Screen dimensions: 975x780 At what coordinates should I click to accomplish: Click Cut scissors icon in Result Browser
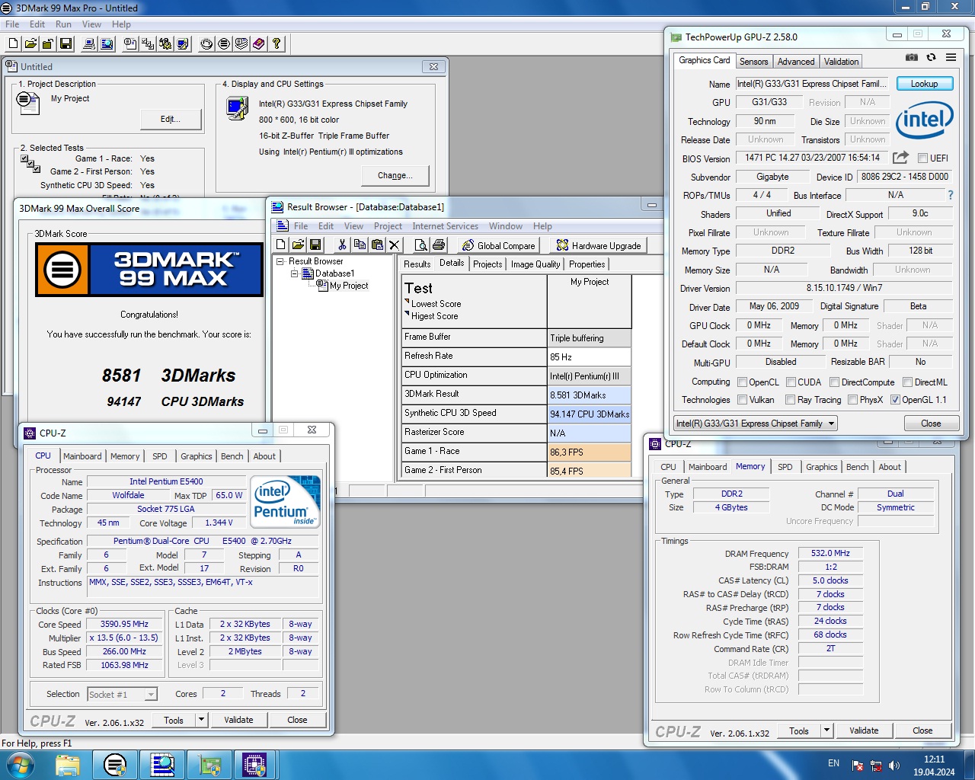tap(342, 245)
